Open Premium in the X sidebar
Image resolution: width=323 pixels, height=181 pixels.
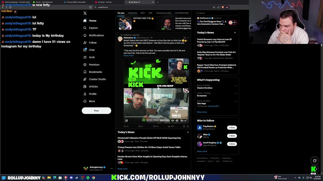pyautogui.click(x=91, y=65)
